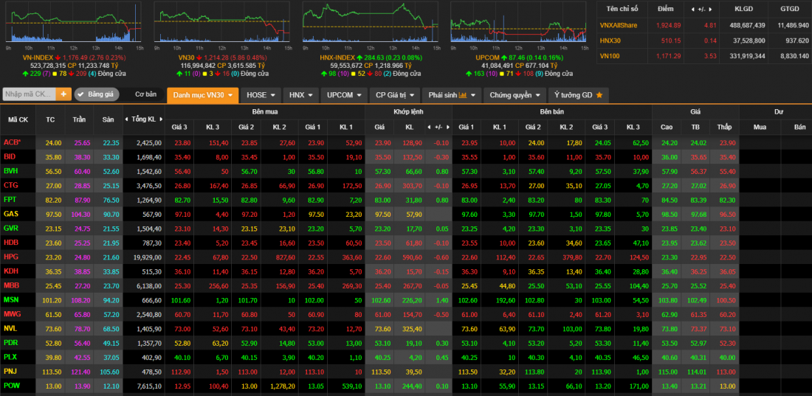Image resolution: width=812 pixels, height=396 pixels.
Task: Click stock symbol BID
Action: pos(10,156)
